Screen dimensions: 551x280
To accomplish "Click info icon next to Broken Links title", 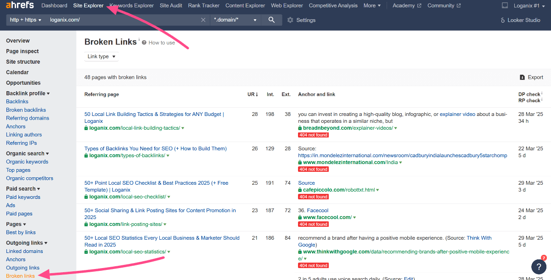I will [x=139, y=40].
